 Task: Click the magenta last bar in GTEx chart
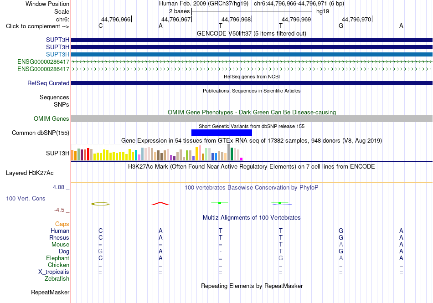[242, 159]
